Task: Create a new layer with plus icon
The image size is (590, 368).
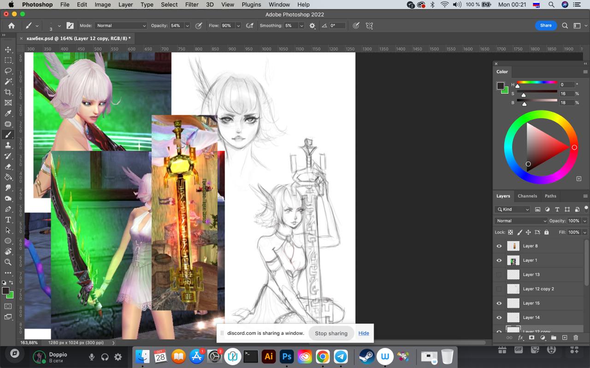Action: pyautogui.click(x=565, y=338)
